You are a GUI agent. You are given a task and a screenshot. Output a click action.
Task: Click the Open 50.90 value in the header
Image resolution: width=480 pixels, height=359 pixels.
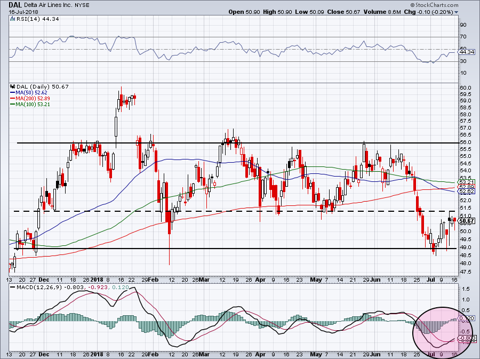pyautogui.click(x=244, y=12)
